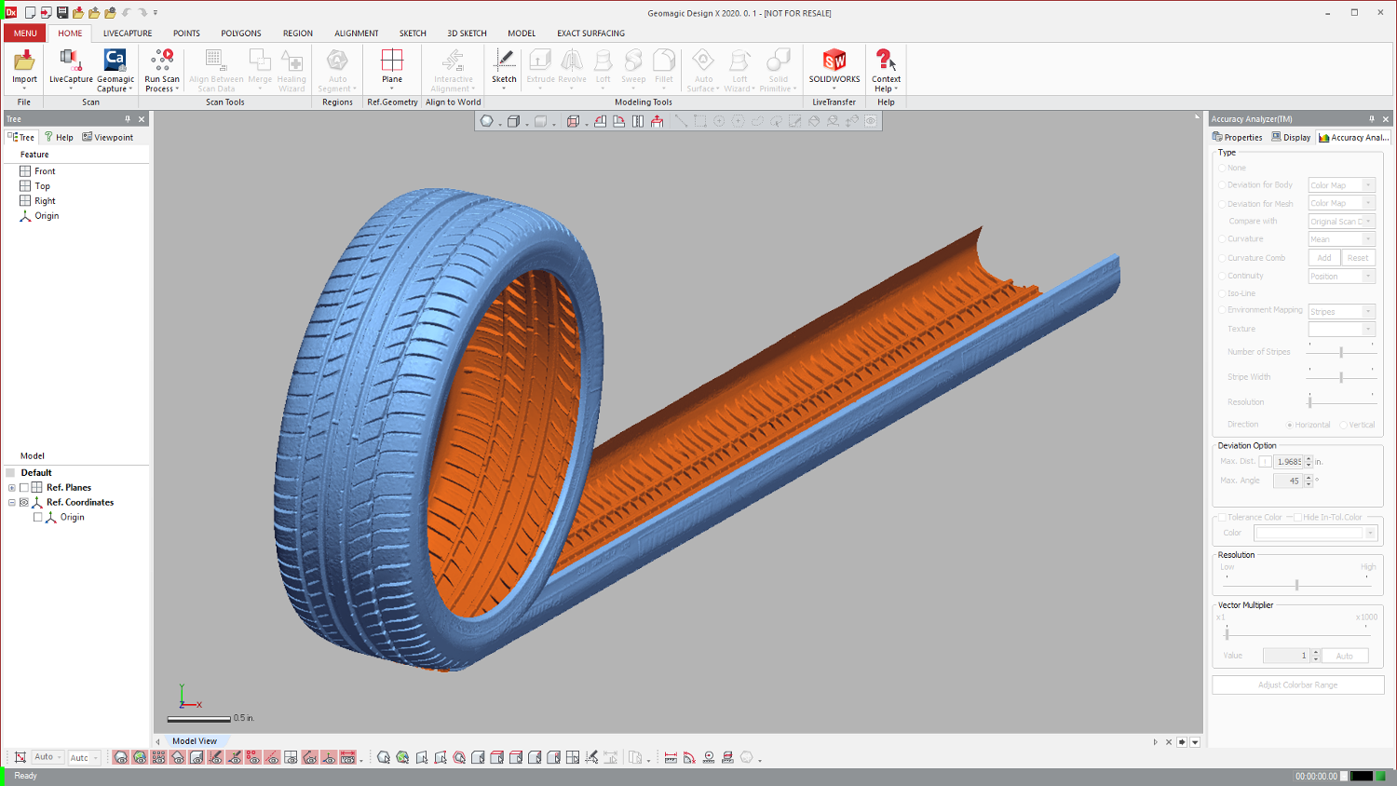Collapse the Ref. Coordinates tree node
This screenshot has width=1397, height=786.
pyautogui.click(x=11, y=502)
